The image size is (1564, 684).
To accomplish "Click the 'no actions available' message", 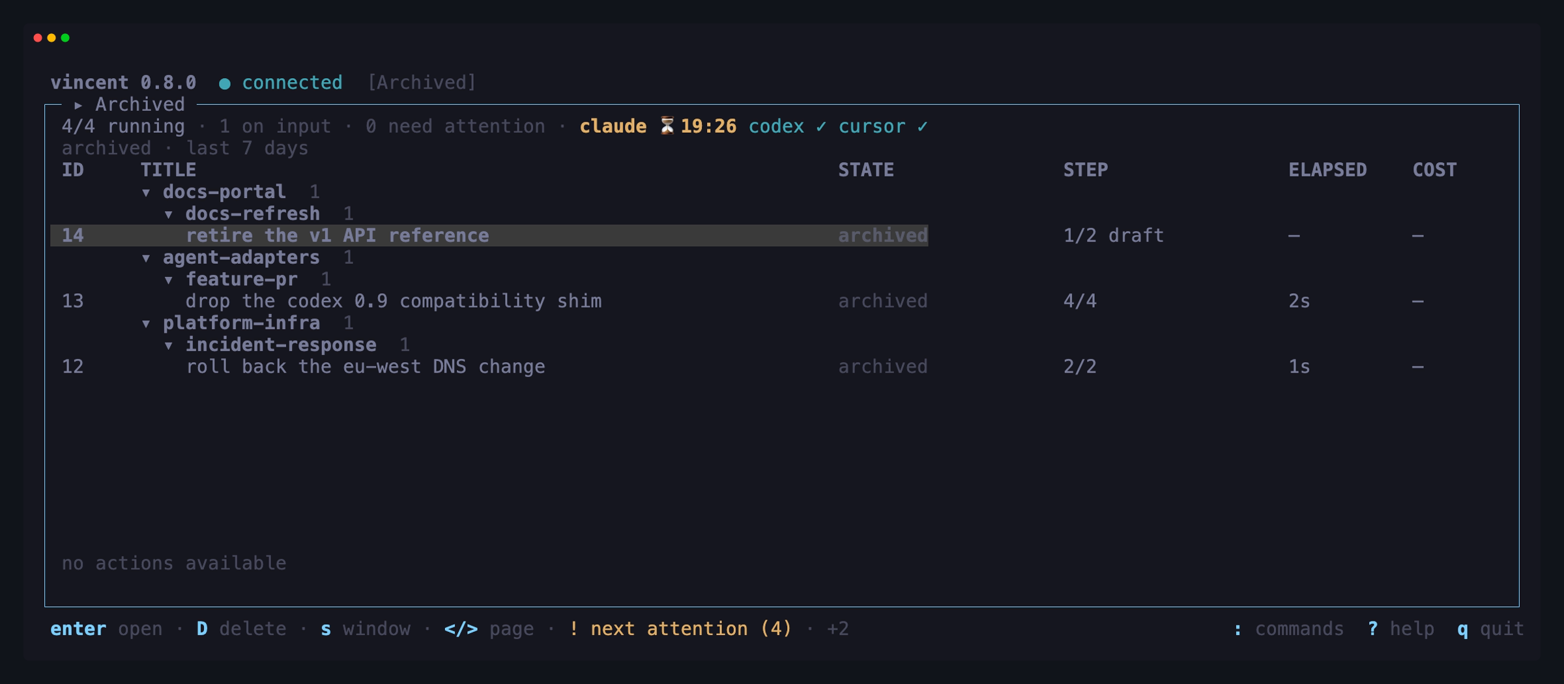I will (x=174, y=563).
